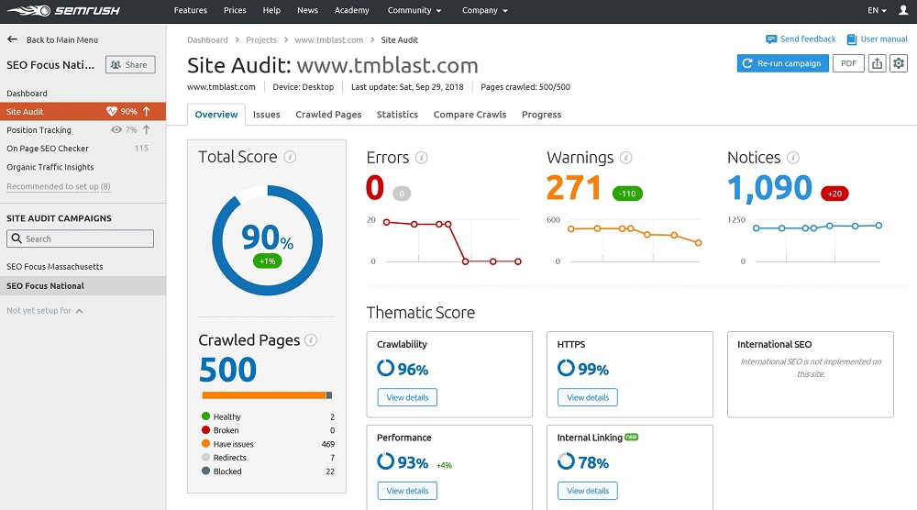This screenshot has height=510, width=917.
Task: Click the Total Score info icon
Action: coord(290,157)
